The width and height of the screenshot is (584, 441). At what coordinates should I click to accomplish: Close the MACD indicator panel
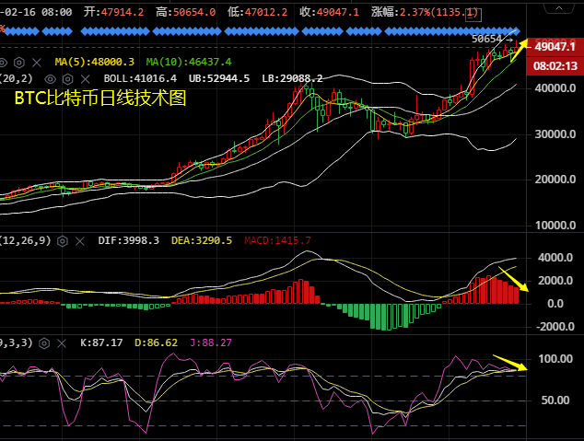(79, 240)
